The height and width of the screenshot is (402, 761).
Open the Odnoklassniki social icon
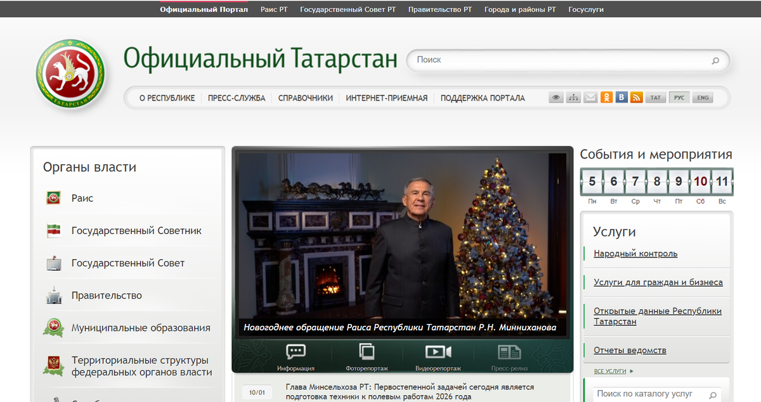coord(607,98)
